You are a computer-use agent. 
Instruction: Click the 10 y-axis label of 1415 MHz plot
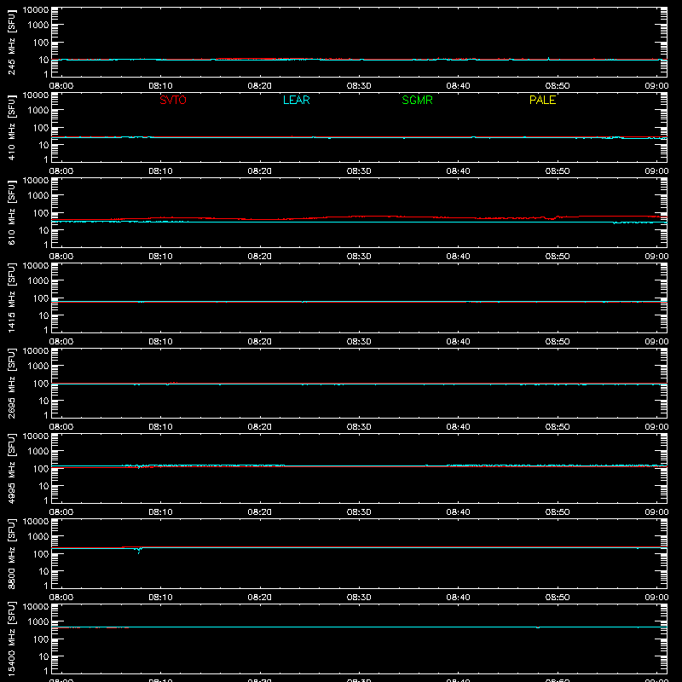(x=43, y=315)
